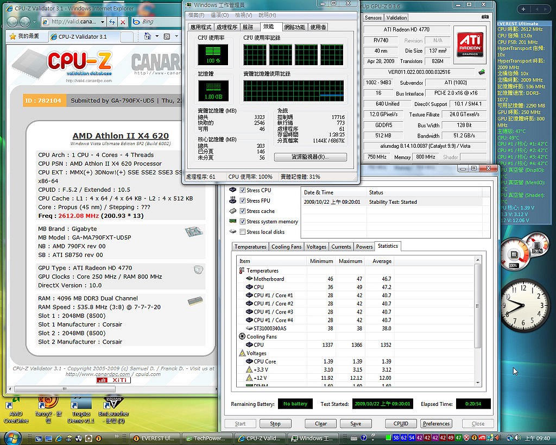Switch to the Cooling Fans tab
Image resolution: width=556 pixels, height=445 pixels.
(x=287, y=247)
